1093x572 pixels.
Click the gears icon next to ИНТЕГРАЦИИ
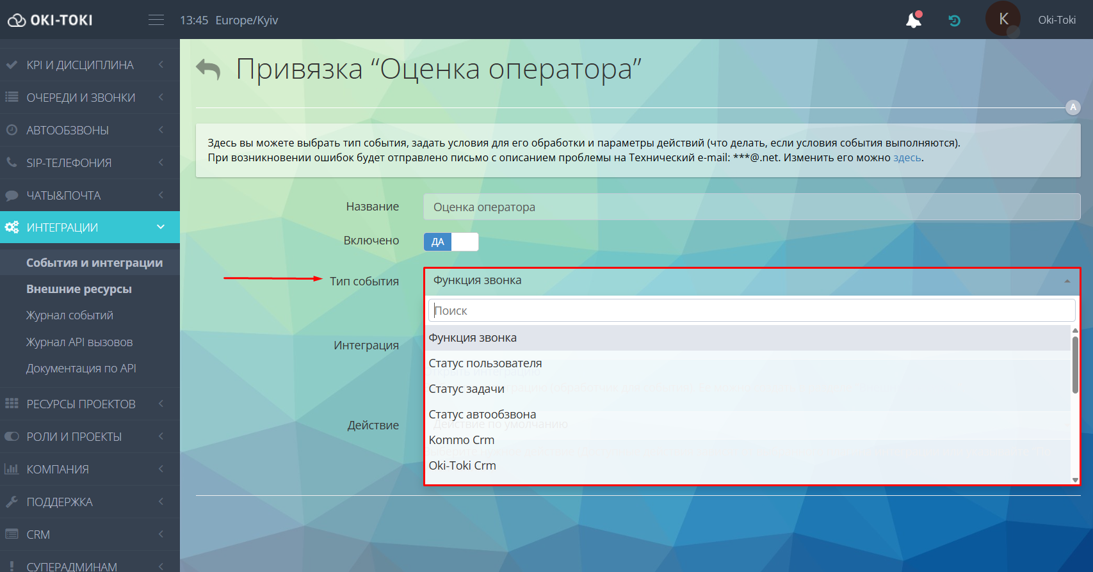(12, 227)
